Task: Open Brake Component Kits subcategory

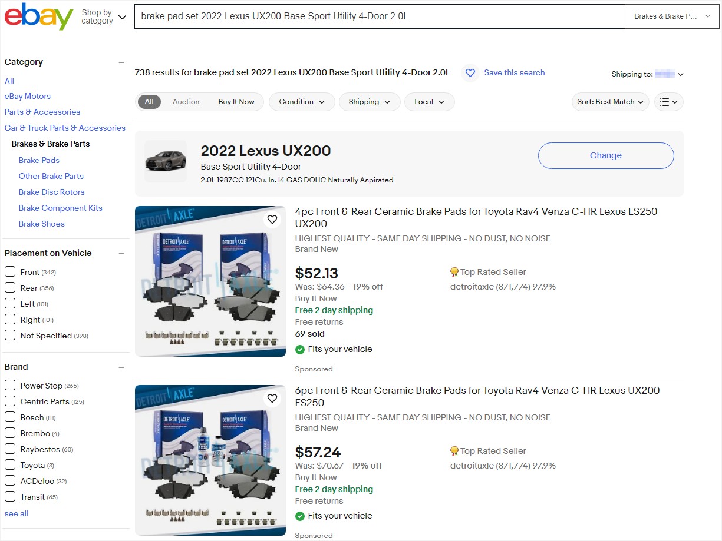Action: coord(60,208)
